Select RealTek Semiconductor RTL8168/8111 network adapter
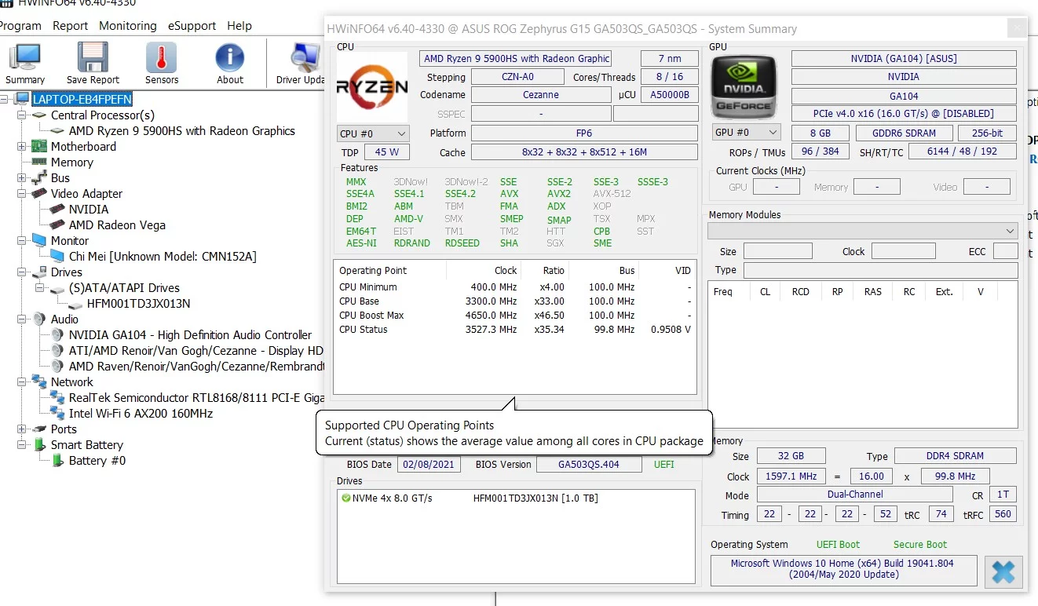 [x=196, y=398]
